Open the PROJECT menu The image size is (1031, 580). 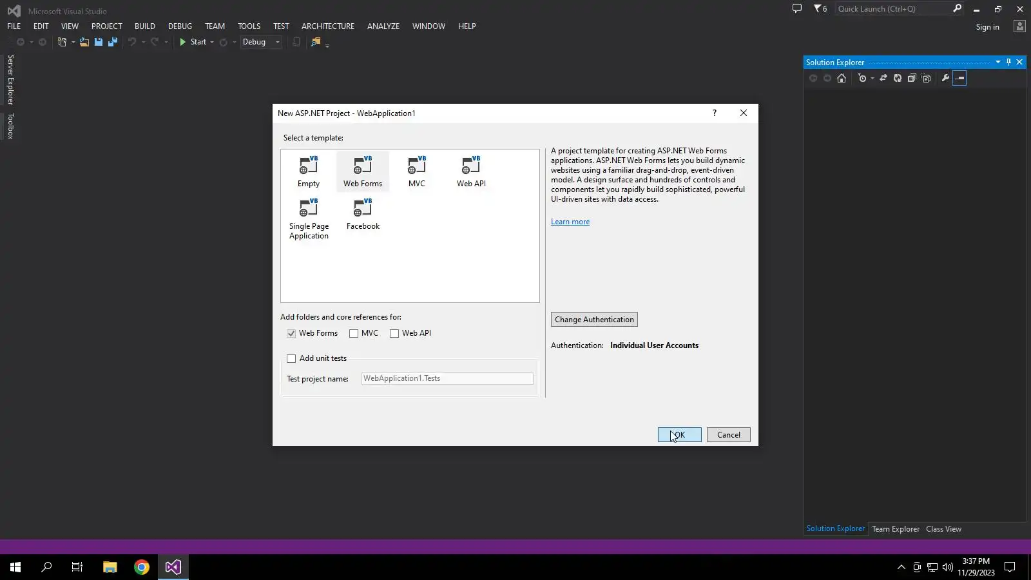click(107, 26)
